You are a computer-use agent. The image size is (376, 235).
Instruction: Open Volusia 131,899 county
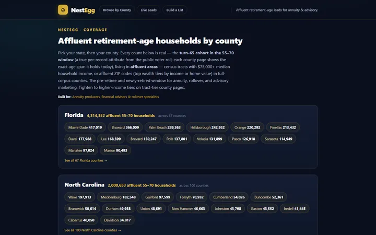(x=209, y=139)
